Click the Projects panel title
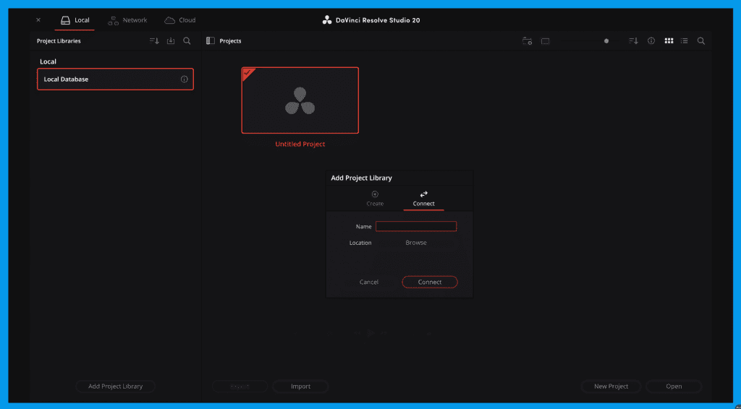The image size is (741, 409). pos(231,41)
